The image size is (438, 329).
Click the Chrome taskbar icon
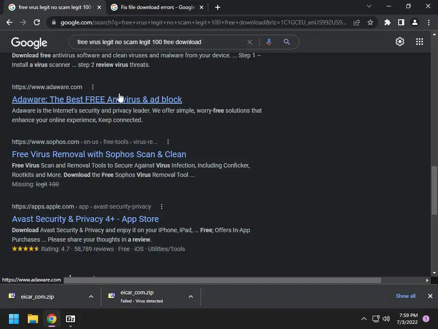click(x=51, y=319)
